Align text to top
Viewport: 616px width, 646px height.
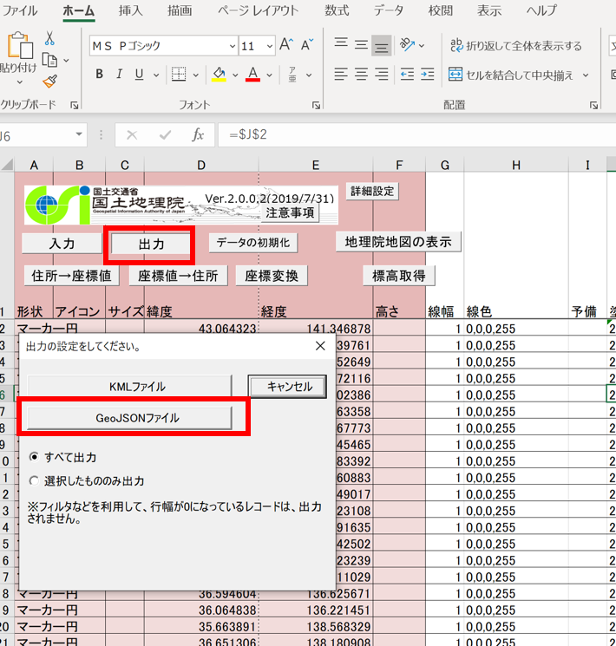click(341, 44)
